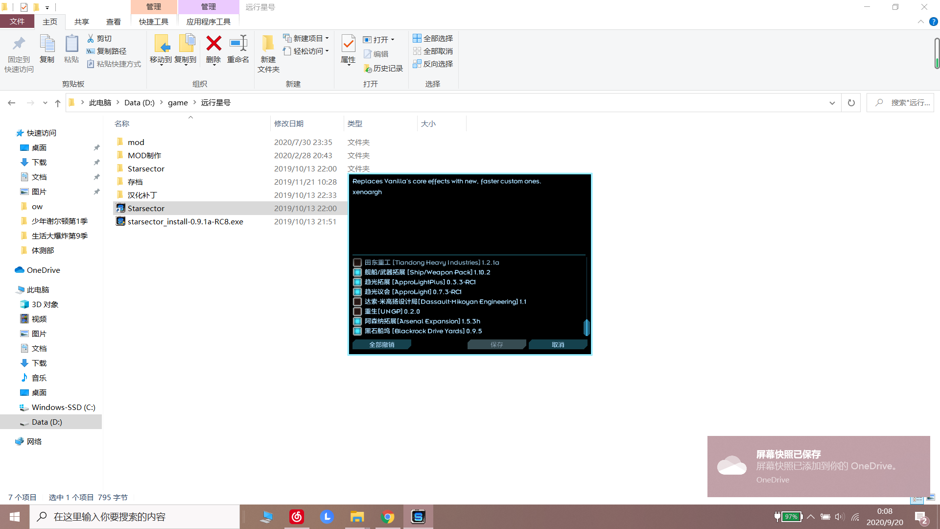Viewport: 940px width, 529px height.
Task: Toggle the Blackrock Drive Yards checkbox
Action: point(357,331)
